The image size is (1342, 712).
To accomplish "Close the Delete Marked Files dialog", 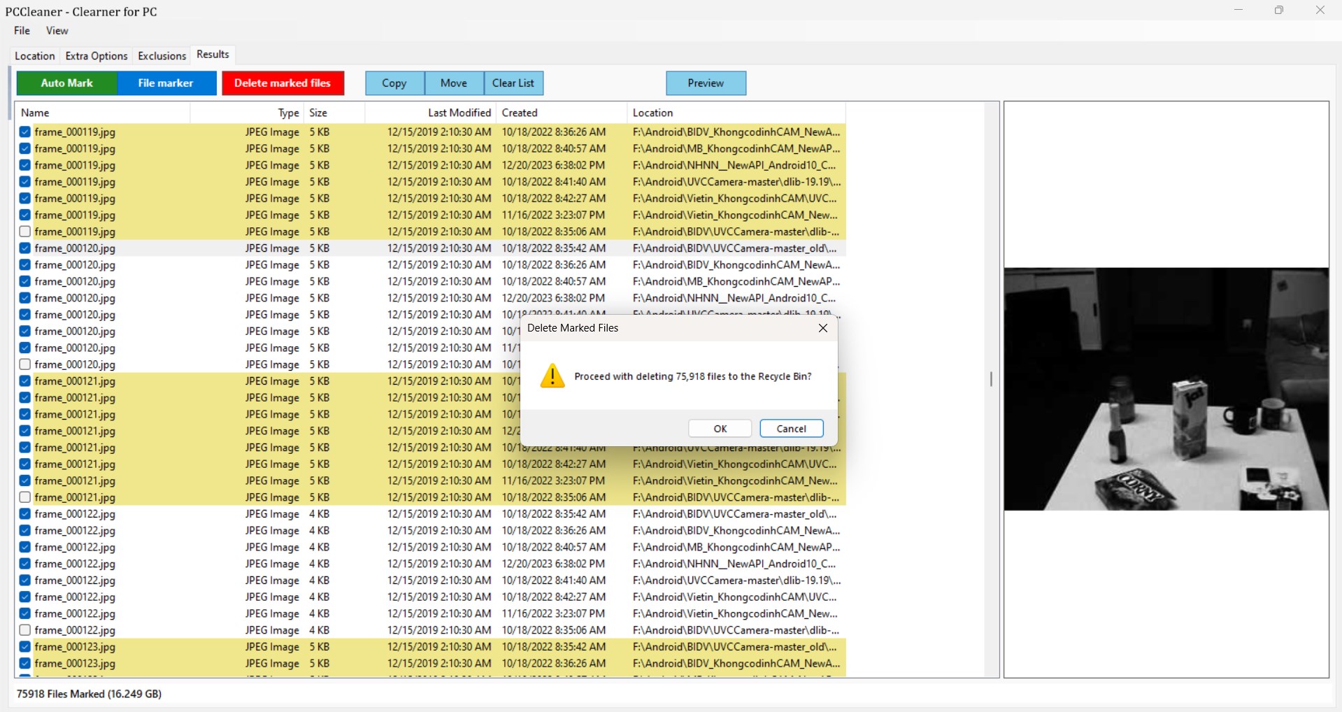I will [x=823, y=328].
